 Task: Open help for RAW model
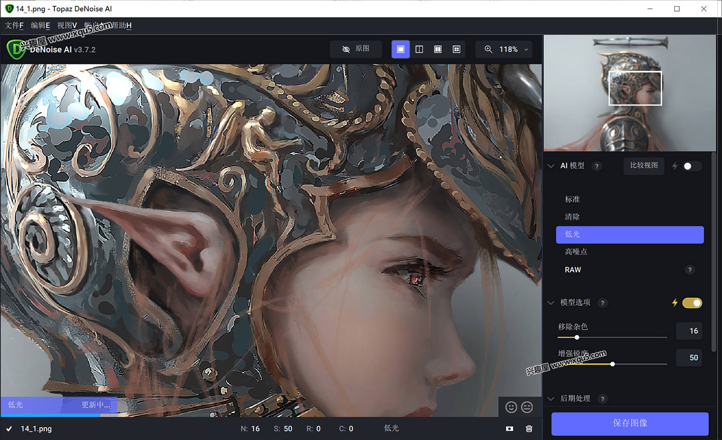690,270
